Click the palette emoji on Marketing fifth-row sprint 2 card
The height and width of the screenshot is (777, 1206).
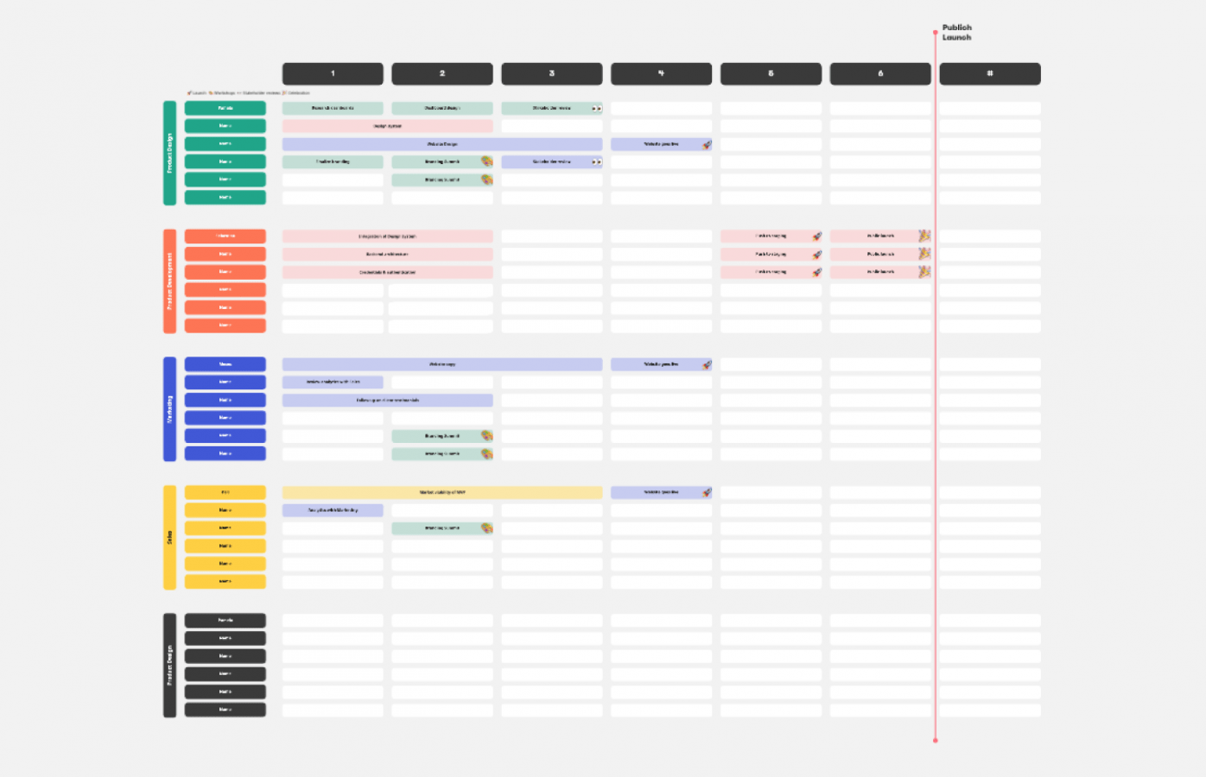click(486, 436)
